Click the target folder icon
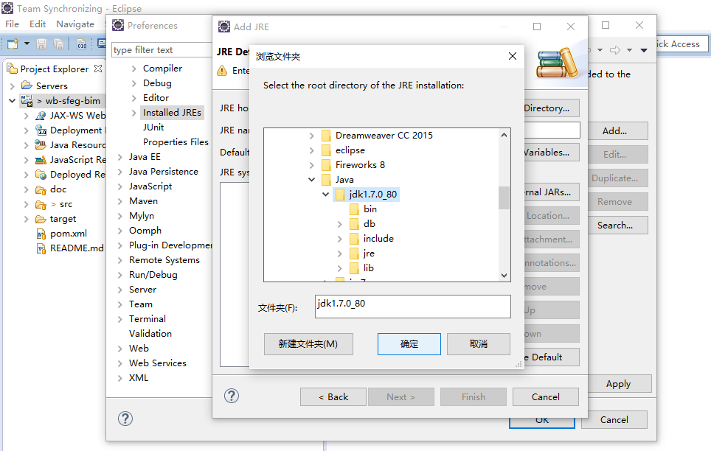711x451 pixels. tap(41, 219)
